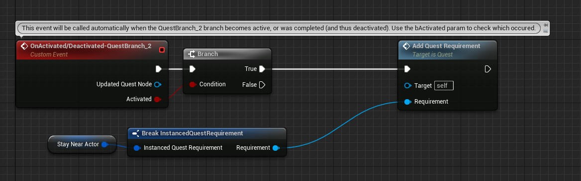Click the 'False' pin label
This screenshot has height=181, width=581.
click(x=249, y=85)
